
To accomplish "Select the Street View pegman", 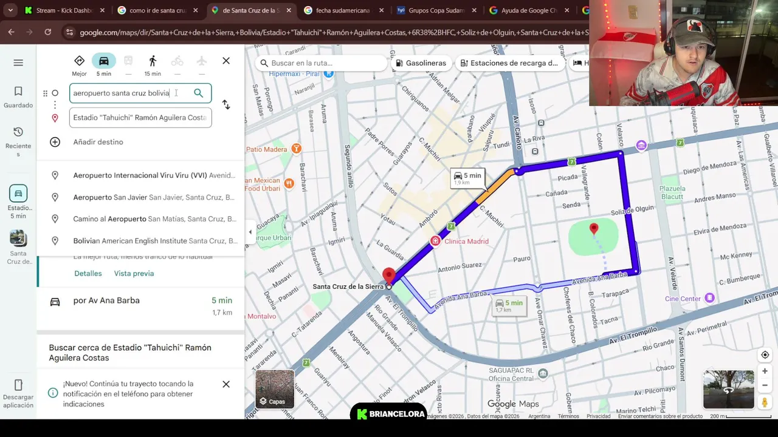I will pyautogui.click(x=765, y=402).
